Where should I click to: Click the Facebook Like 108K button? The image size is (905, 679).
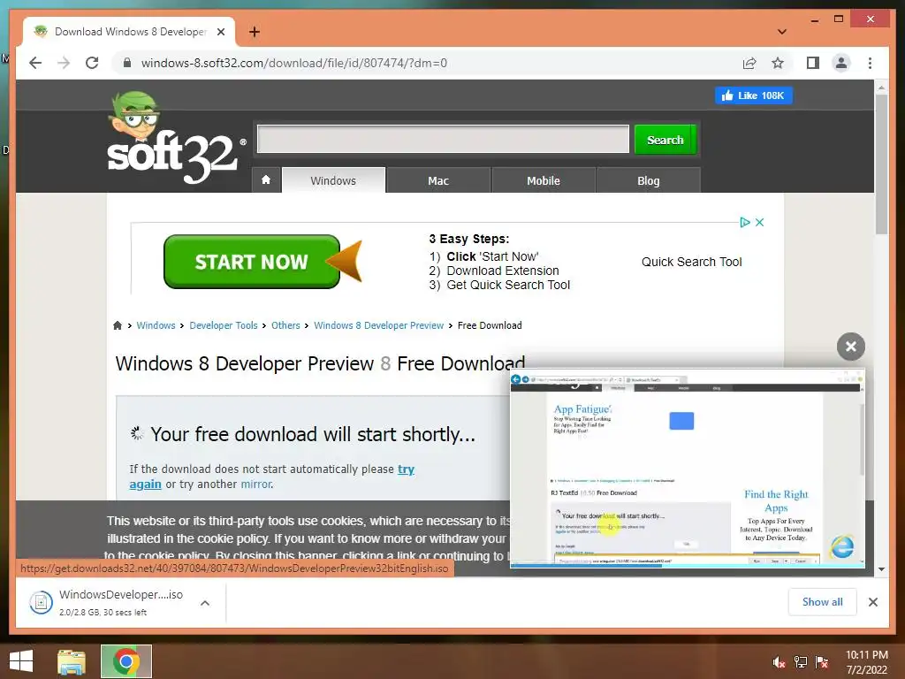pos(753,95)
